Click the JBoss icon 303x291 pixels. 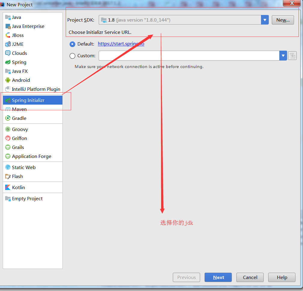tap(8, 35)
